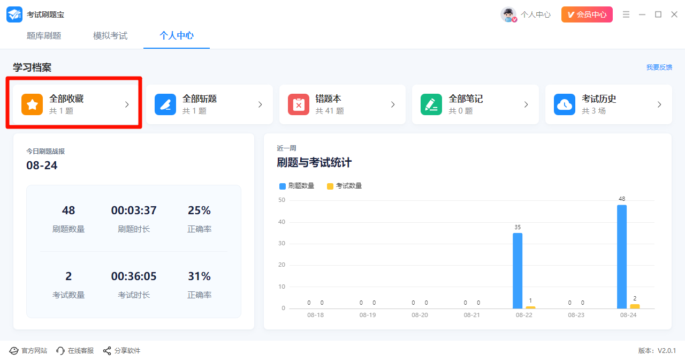This screenshot has height=361, width=685.
Task: Click the 08-24 yellow bar labeled 2
Action: click(635, 306)
